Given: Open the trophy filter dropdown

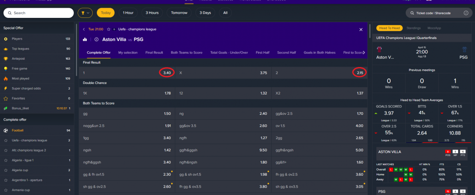Looking at the screenshot, I should point(85,13).
